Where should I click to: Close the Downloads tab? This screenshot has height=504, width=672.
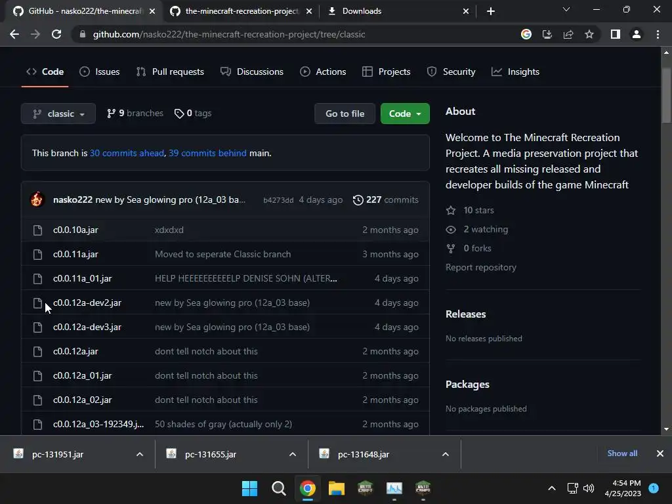[466, 11]
